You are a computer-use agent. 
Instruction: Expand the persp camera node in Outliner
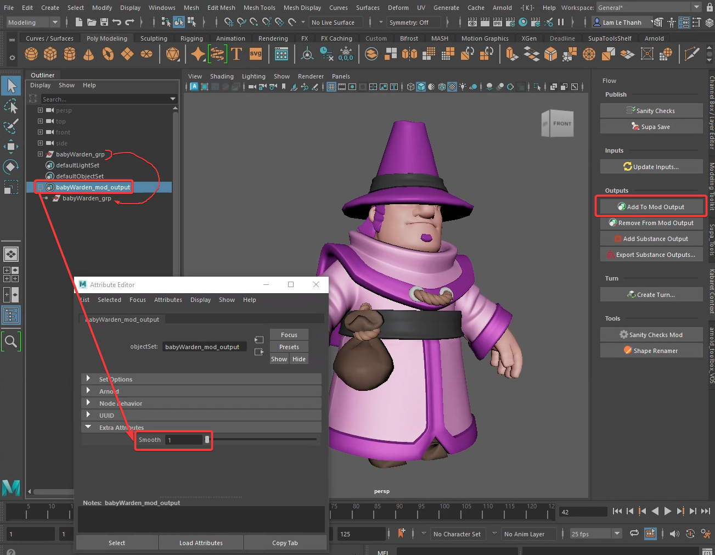point(40,110)
